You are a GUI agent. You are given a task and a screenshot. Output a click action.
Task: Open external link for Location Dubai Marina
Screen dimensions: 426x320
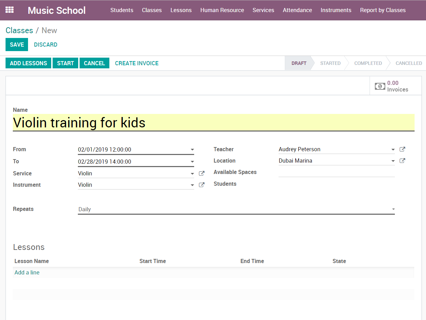402,161
